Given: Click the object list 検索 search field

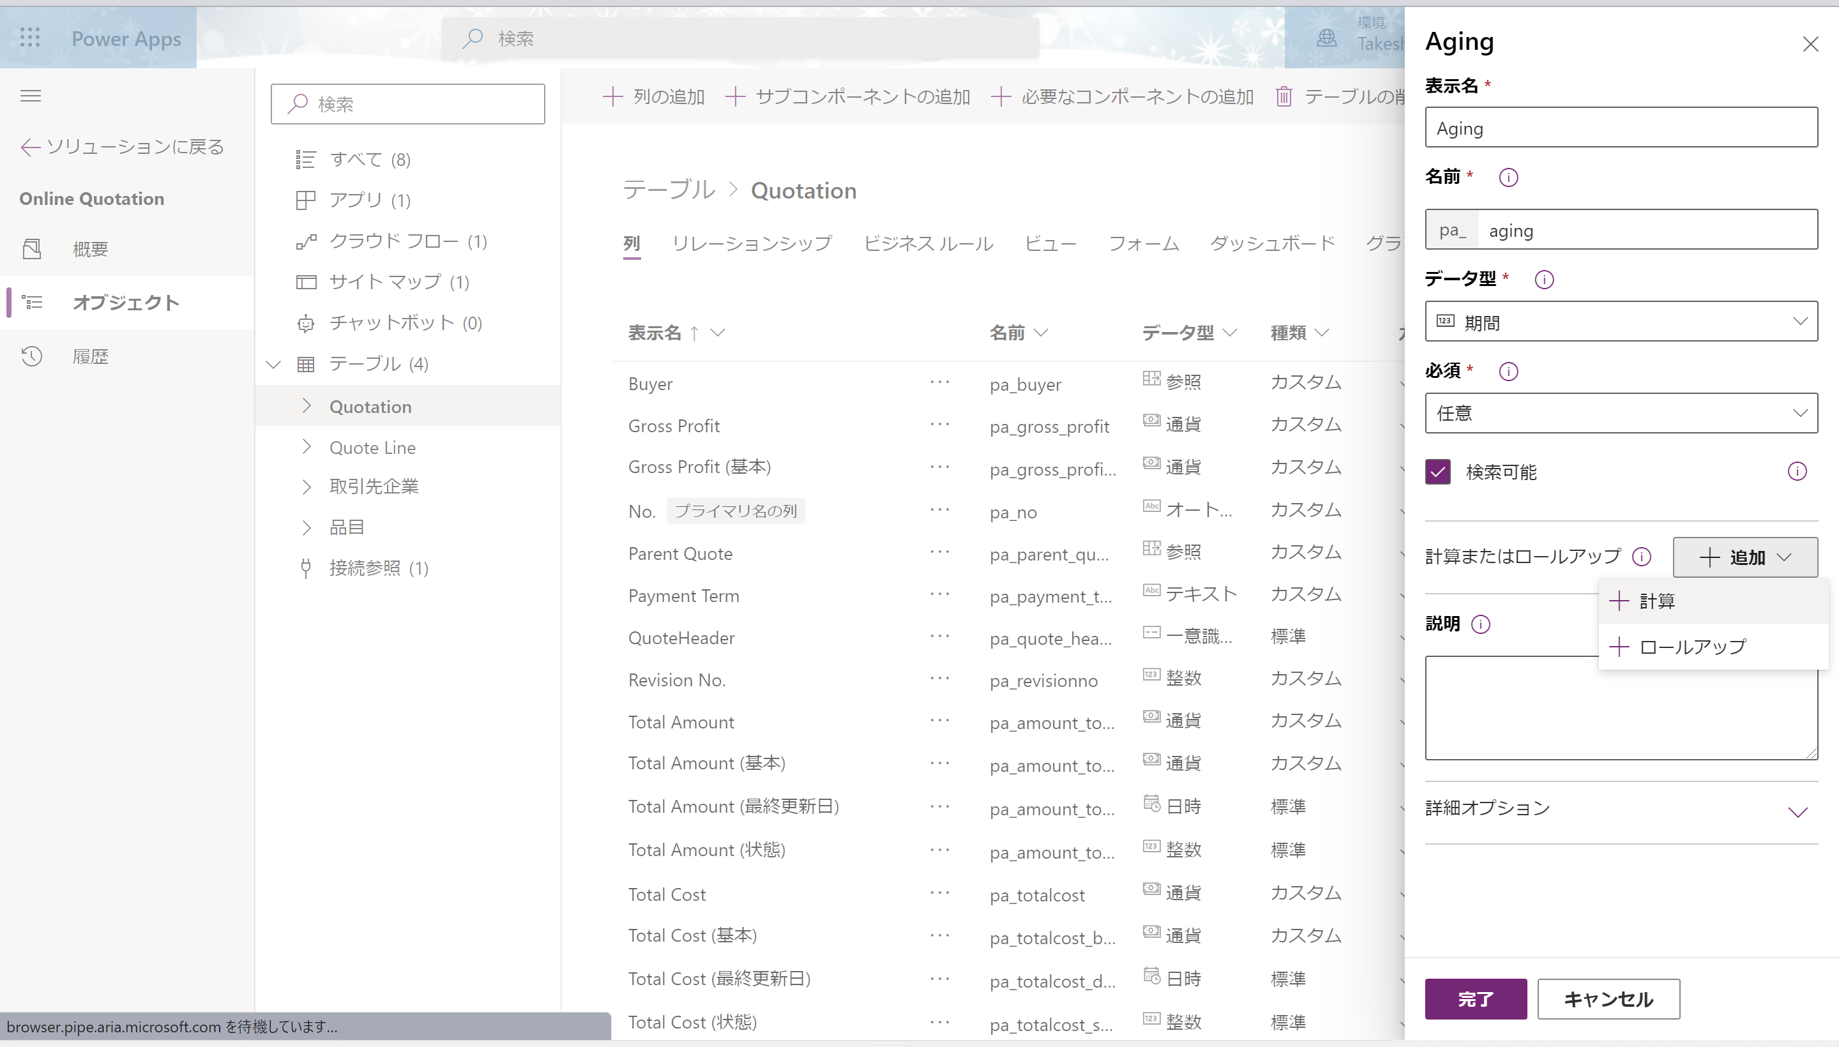Looking at the screenshot, I should point(408,104).
